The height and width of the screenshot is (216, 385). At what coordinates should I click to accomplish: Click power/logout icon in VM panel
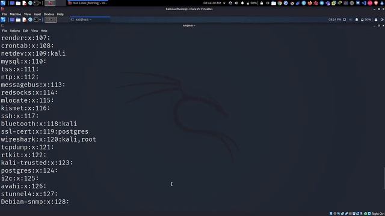(382, 20)
